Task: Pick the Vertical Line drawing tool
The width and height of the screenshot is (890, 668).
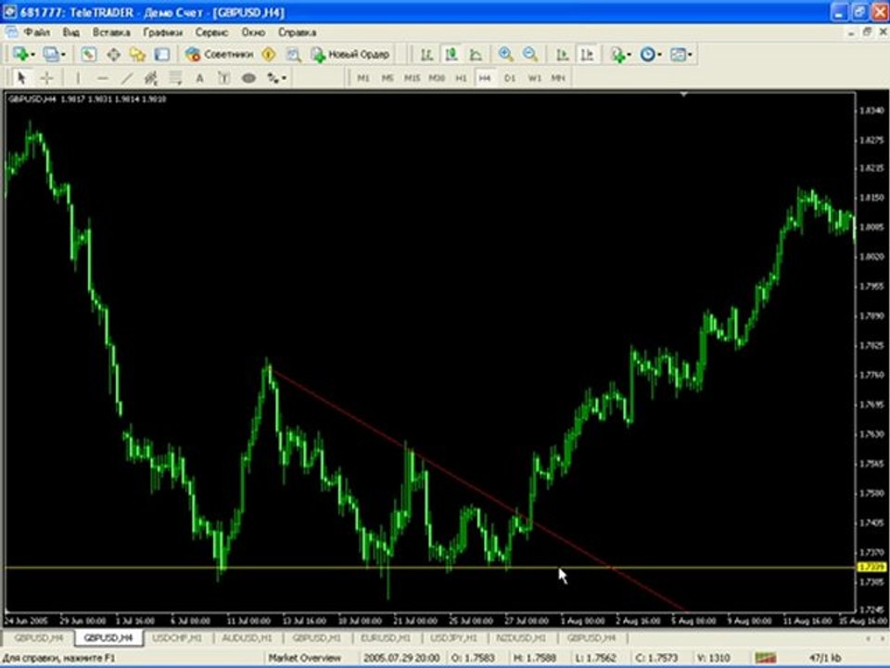Action: coord(78,78)
